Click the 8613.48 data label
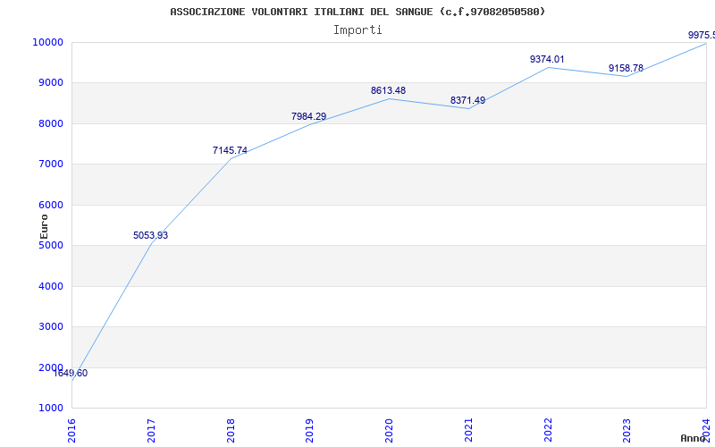715x447 pixels. point(388,91)
